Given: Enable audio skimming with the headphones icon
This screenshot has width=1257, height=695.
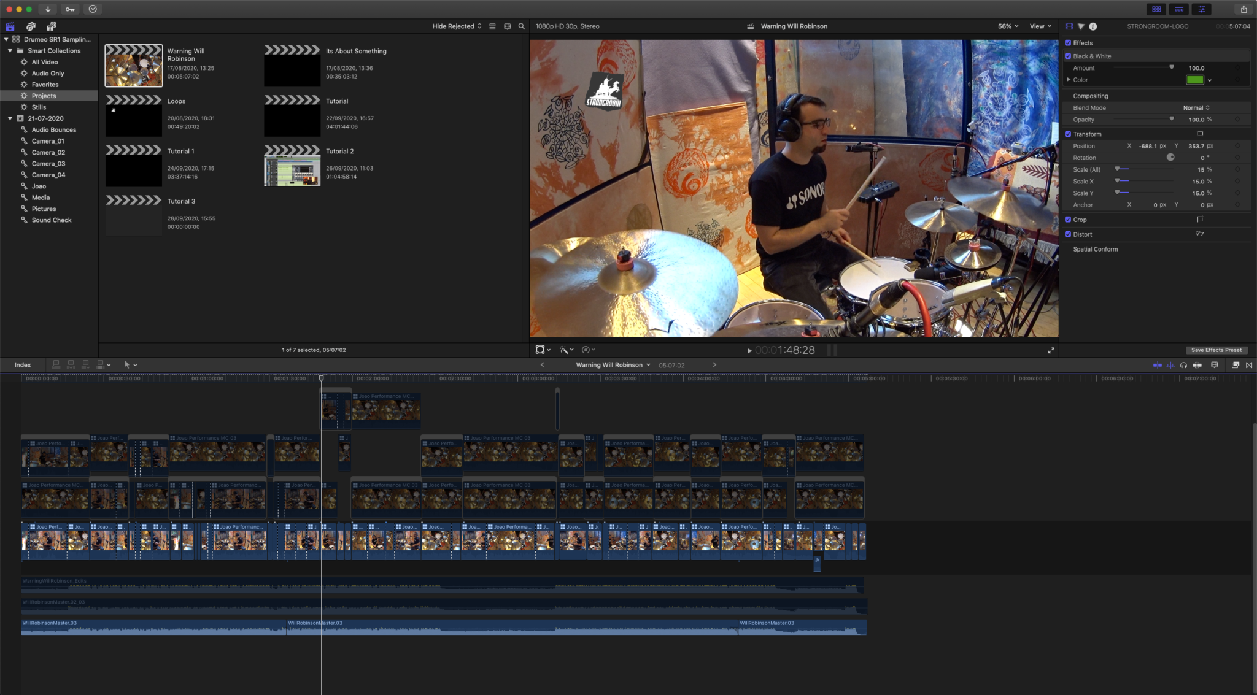Looking at the screenshot, I should tap(1183, 364).
